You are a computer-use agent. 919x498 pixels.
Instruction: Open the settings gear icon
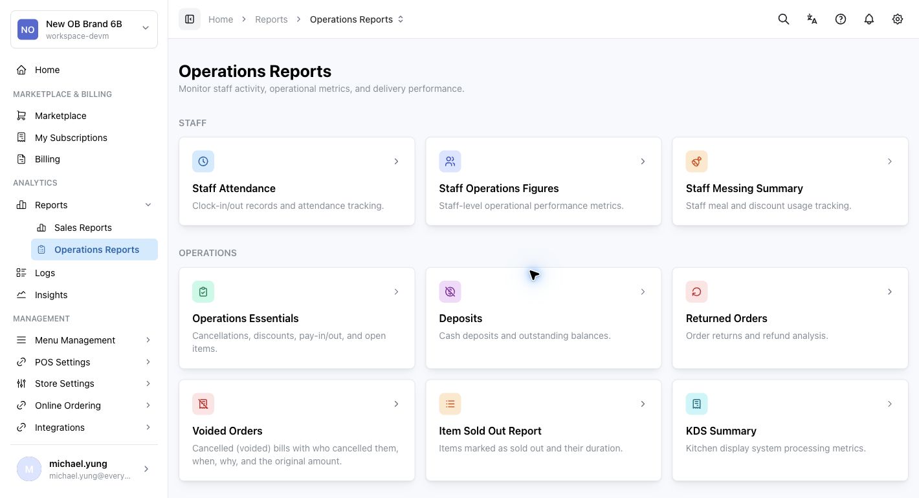tap(898, 19)
